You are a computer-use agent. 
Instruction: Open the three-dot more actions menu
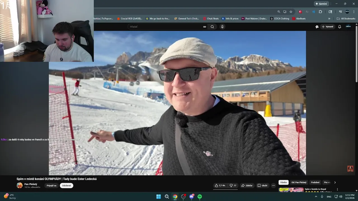tap(274, 186)
